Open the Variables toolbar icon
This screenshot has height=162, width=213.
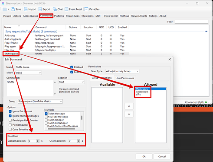(x=86, y=9)
